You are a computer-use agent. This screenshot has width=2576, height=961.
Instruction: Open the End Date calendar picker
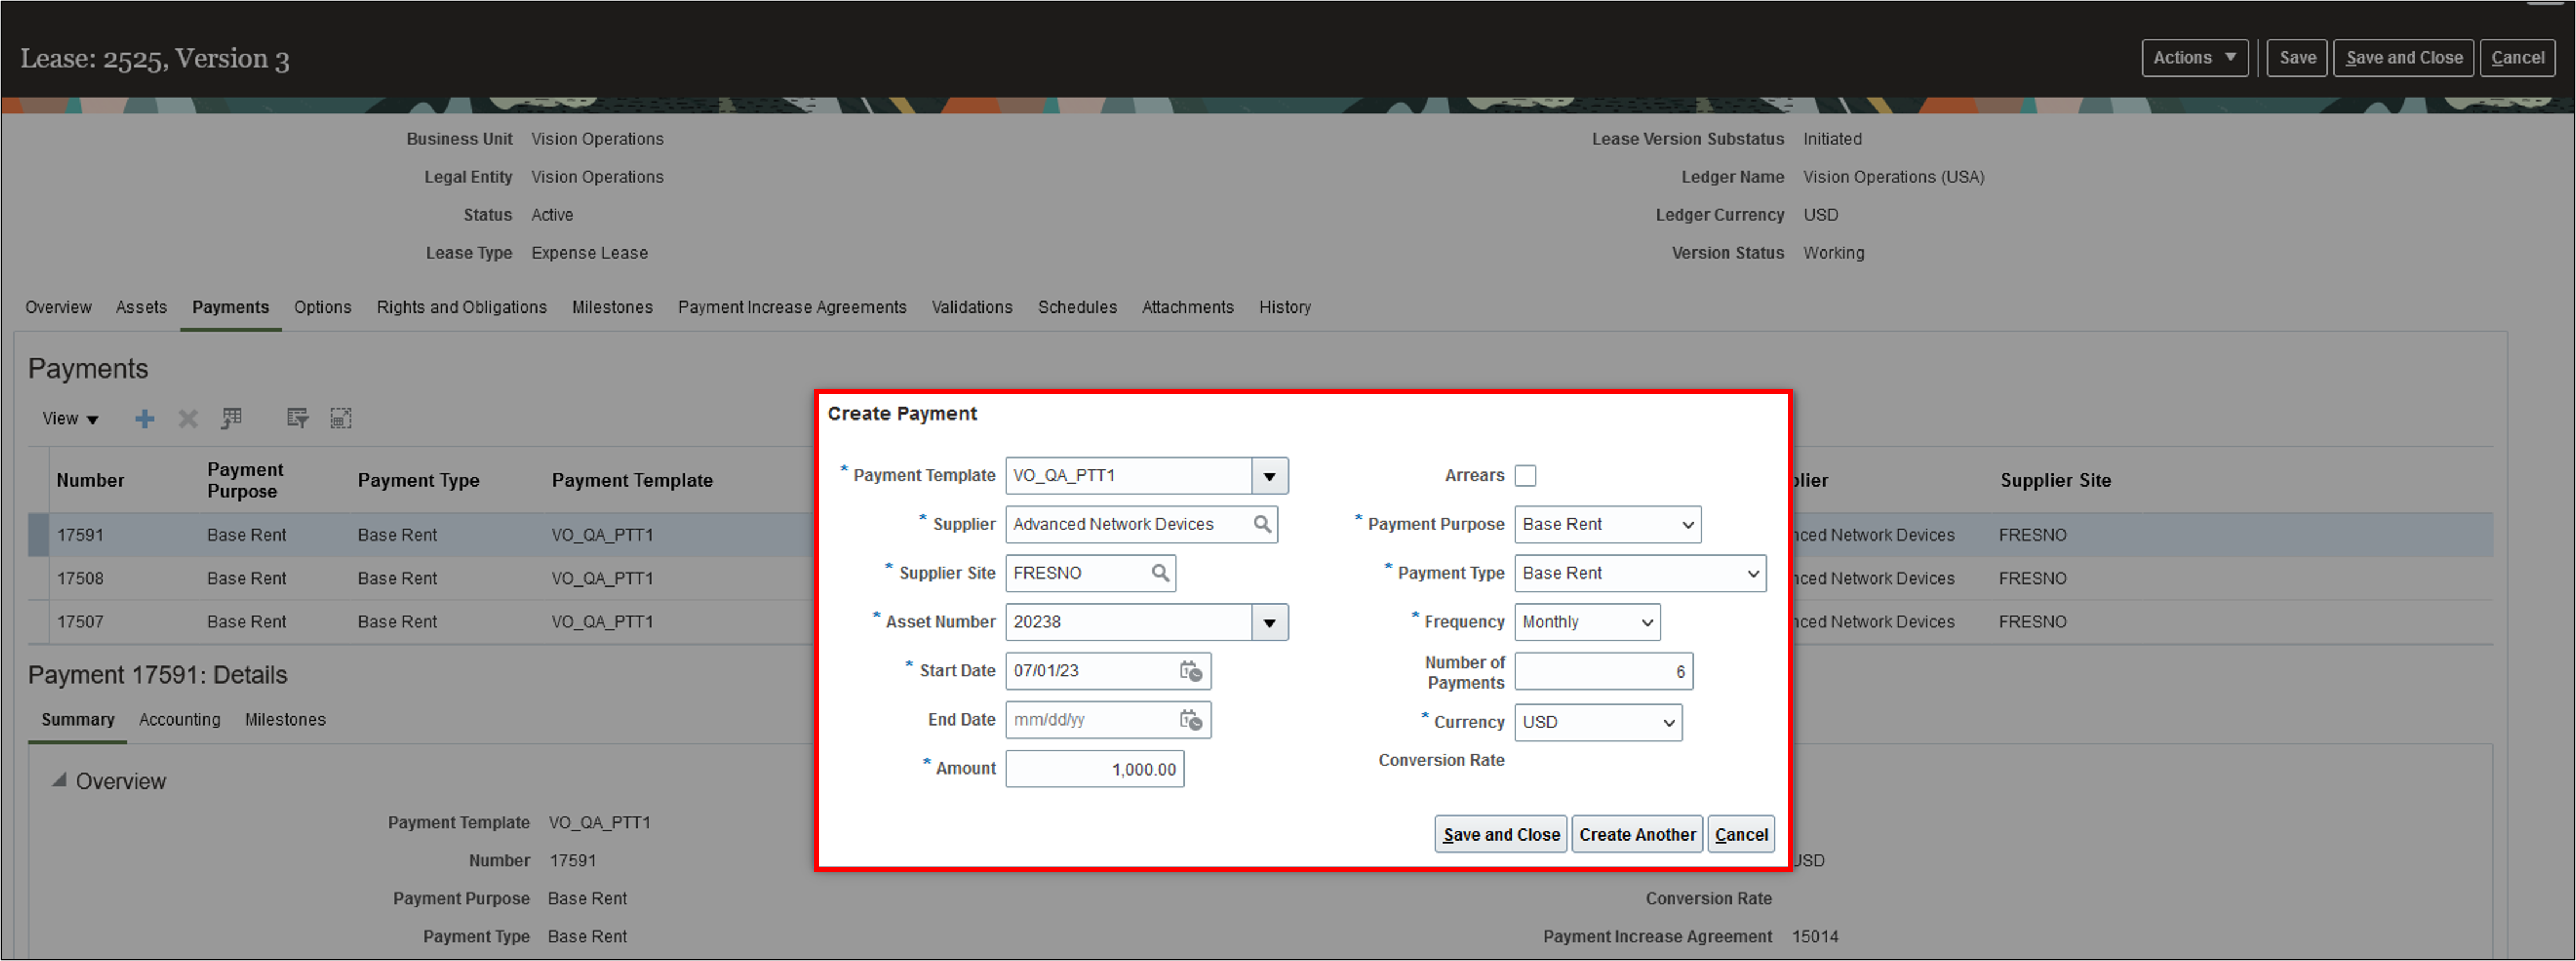1190,720
